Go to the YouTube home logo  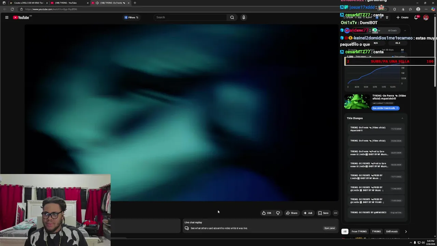click(21, 17)
